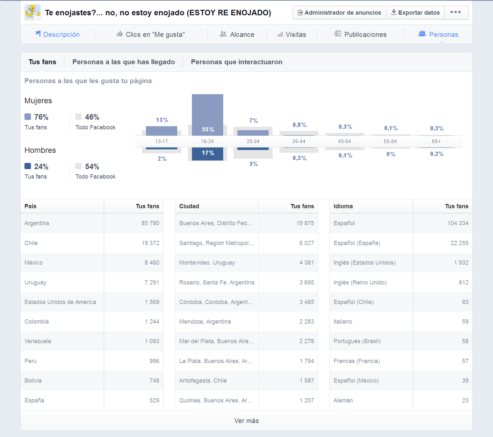This screenshot has height=437, width=493.
Task: Click the 85 790 fans value
Action: coord(150,223)
